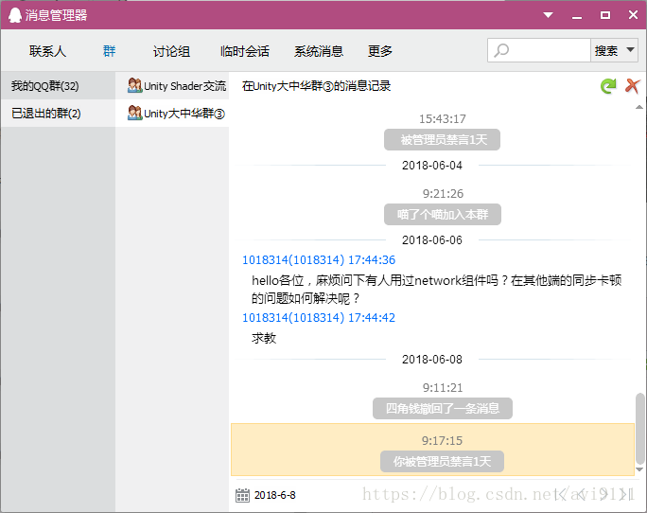Click the 四角钱撤回了一条消息 notice
647x513 pixels.
443,409
